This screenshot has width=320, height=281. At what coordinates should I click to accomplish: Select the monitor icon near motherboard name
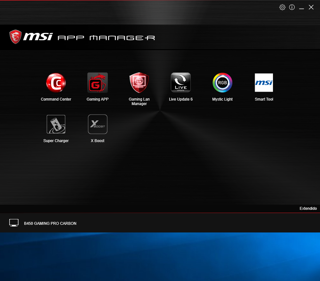[x=14, y=223]
